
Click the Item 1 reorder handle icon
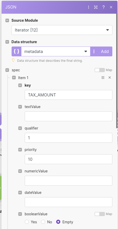(103, 78)
